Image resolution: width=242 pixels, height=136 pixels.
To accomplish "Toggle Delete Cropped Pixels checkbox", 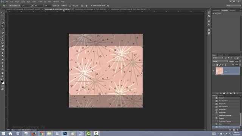I will coord(92,6).
